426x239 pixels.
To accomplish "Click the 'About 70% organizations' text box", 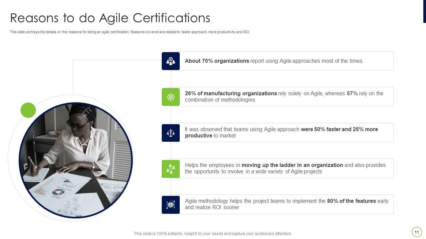I will tap(274, 61).
